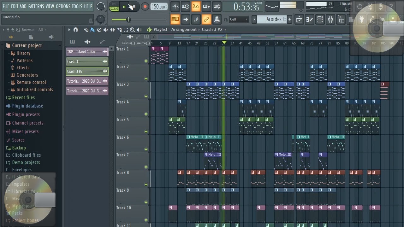
Task: Toggle loop recording icon
Action: tap(217, 6)
